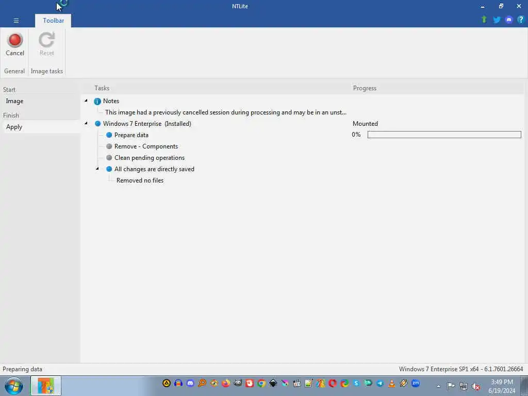The height and width of the screenshot is (396, 528).
Task: Select the previously cancelled session note
Action: [x=226, y=112]
